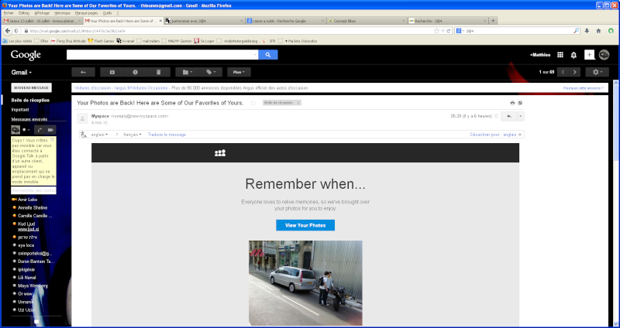Change source language 'anglais' dropdown
The width and height of the screenshot is (620, 328).
(99, 135)
